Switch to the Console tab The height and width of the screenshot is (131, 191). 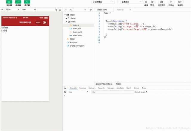tap(73, 88)
